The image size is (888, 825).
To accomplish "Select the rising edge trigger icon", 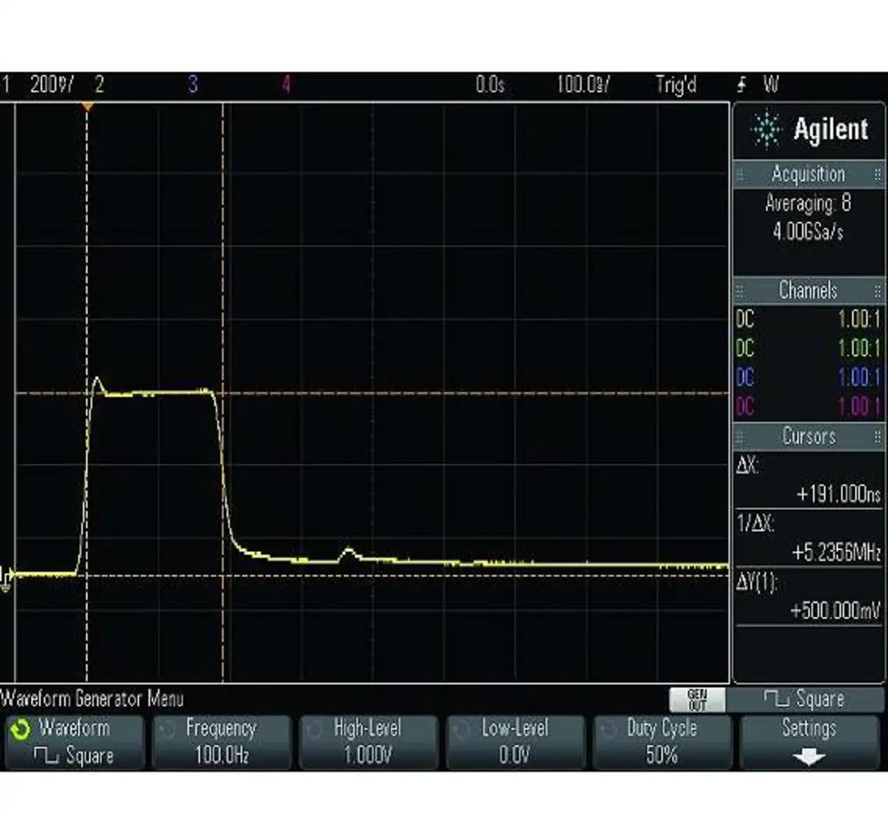I will tap(742, 85).
